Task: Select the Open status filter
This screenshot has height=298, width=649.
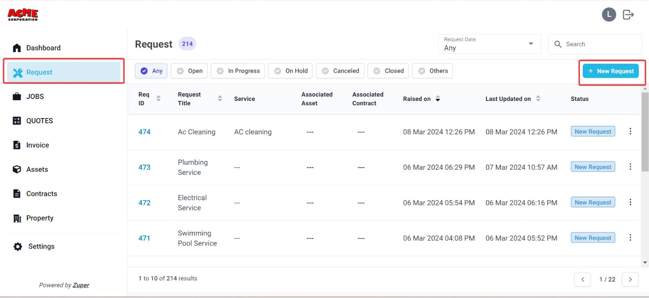Action: [x=190, y=71]
